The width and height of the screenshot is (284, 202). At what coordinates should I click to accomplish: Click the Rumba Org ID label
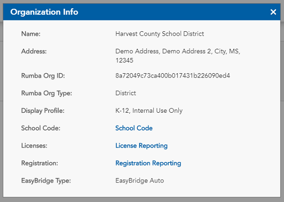click(x=43, y=76)
